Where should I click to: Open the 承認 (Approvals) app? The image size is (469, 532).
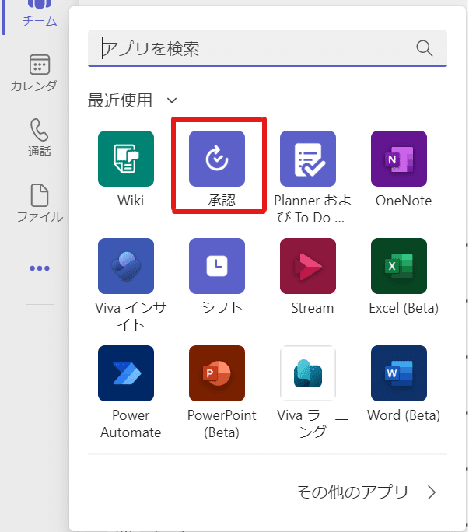tap(217, 159)
